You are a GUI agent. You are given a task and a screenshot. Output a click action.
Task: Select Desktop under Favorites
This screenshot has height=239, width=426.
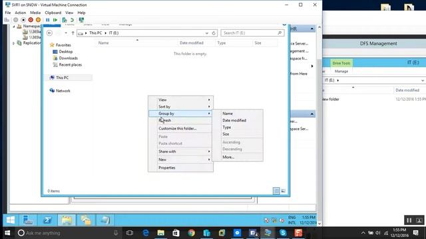pyautogui.click(x=66, y=52)
